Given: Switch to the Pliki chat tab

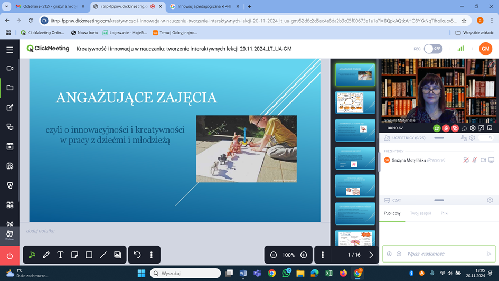Looking at the screenshot, I should click(x=445, y=213).
